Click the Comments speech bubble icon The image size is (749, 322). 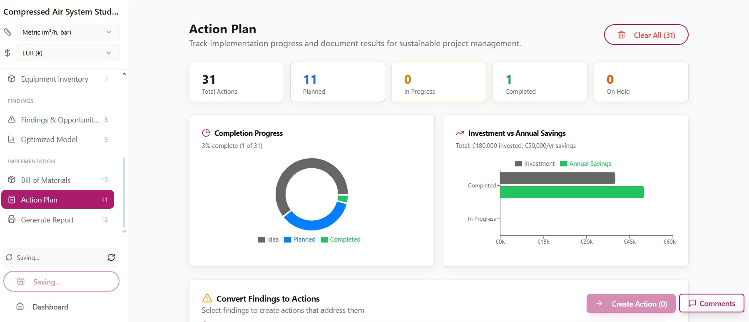coord(692,303)
